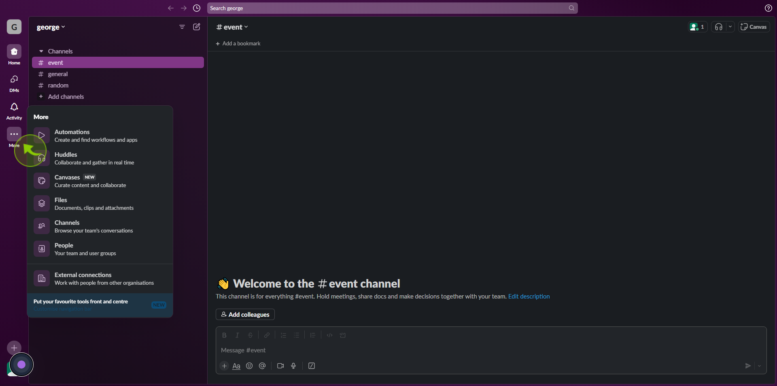
Task: Mention someone with @ icon
Action: point(262,366)
